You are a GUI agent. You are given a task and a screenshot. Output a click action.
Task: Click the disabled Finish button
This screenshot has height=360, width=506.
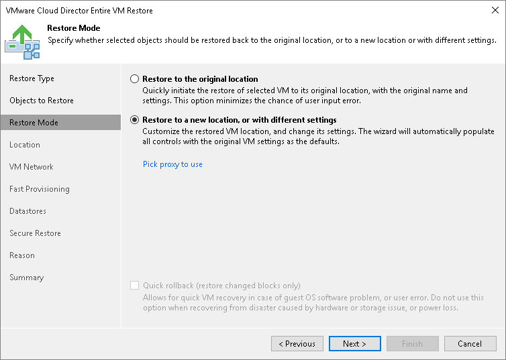pos(413,343)
